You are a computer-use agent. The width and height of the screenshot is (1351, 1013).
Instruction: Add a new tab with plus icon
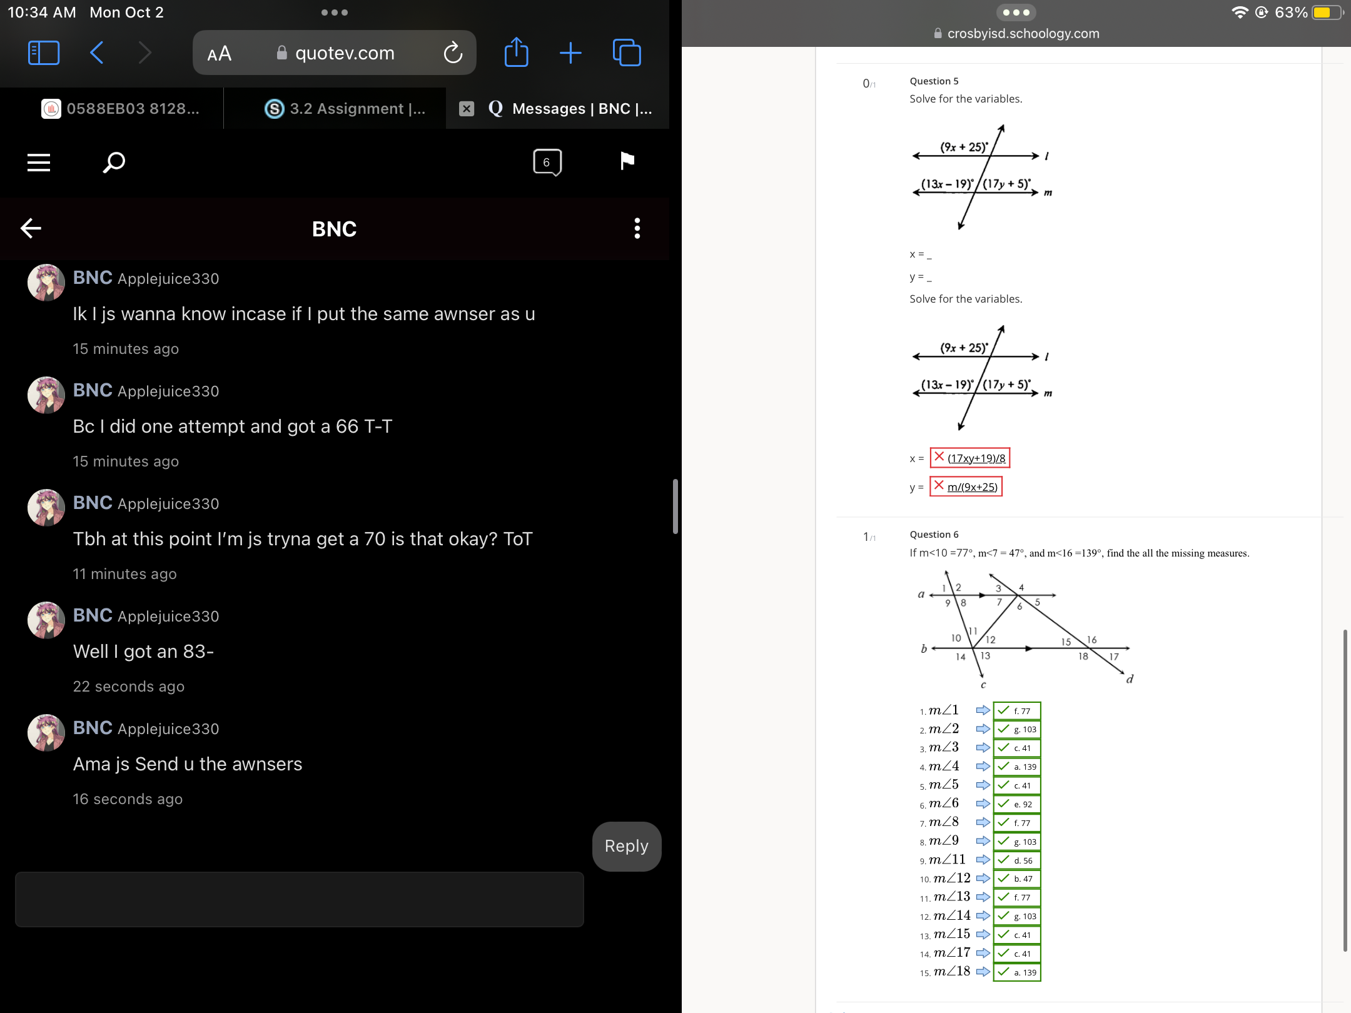(x=570, y=53)
